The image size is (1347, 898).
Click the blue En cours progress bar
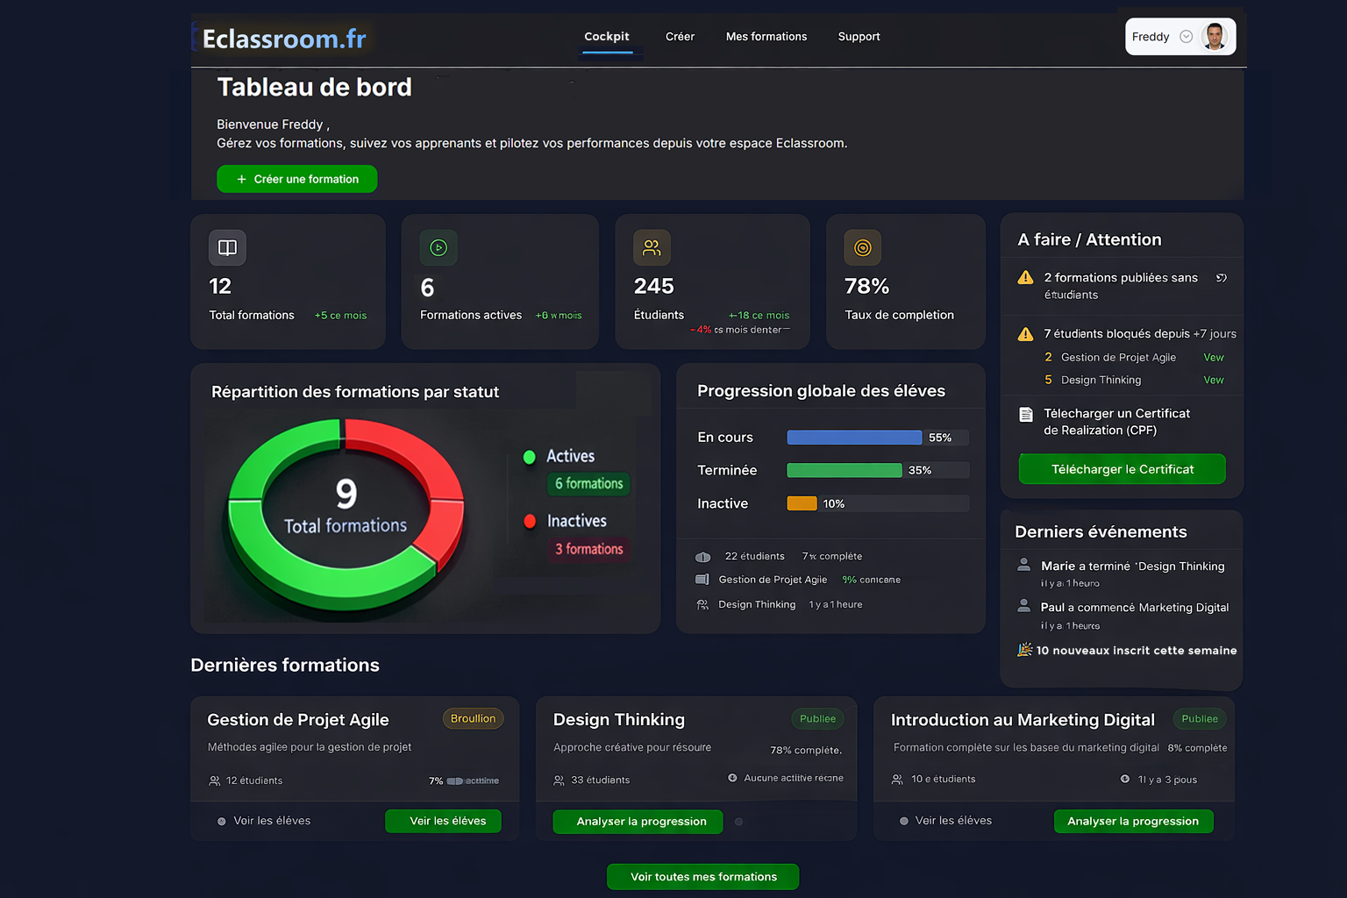tap(853, 438)
